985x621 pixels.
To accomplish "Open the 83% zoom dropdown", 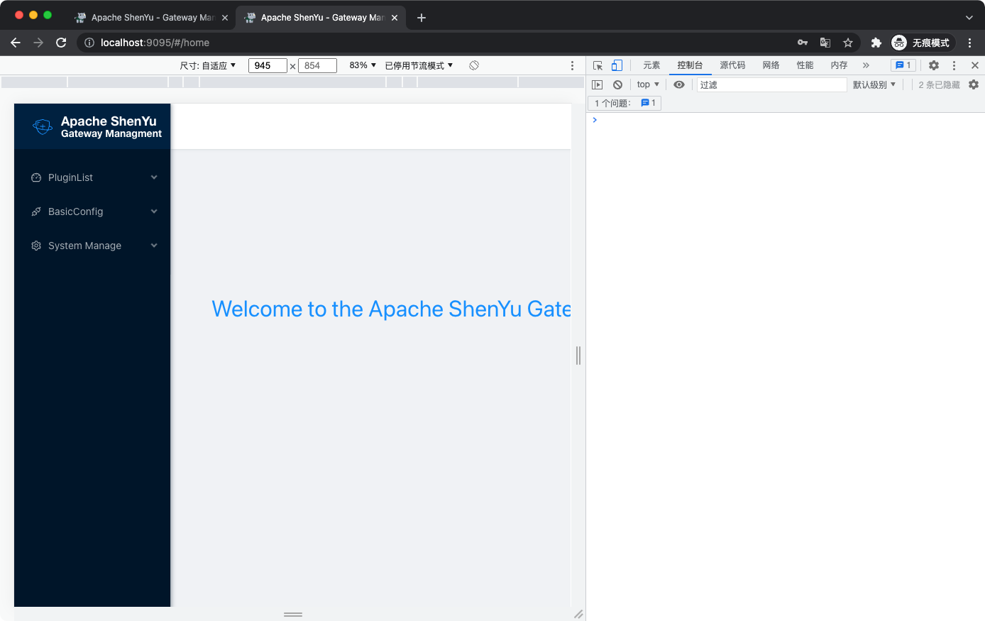I will point(361,65).
